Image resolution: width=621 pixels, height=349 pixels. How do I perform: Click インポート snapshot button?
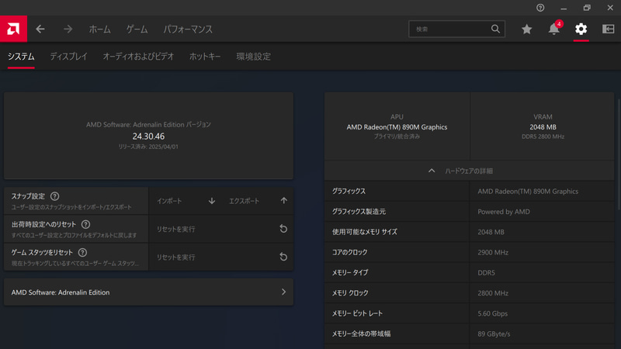coord(169,201)
